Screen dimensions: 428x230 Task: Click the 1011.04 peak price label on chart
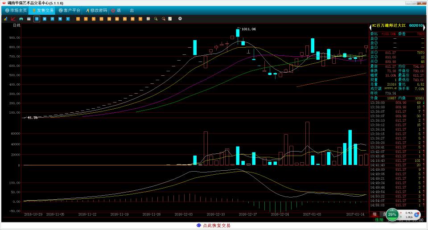tap(248, 29)
